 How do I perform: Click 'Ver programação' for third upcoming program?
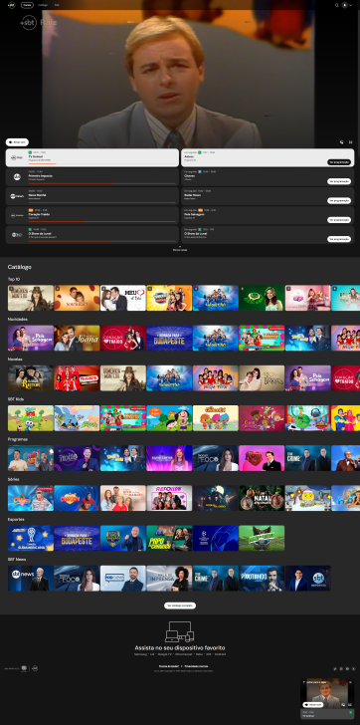[x=339, y=201]
